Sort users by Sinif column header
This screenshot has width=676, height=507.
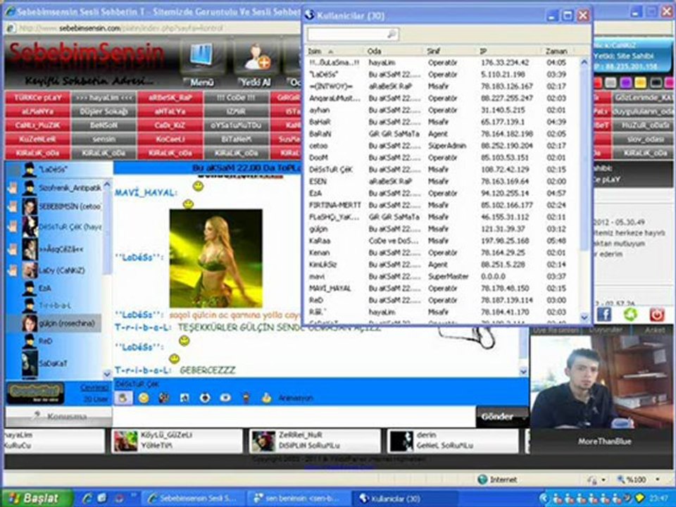449,51
